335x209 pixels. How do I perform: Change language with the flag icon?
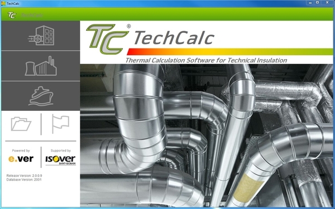[61, 124]
